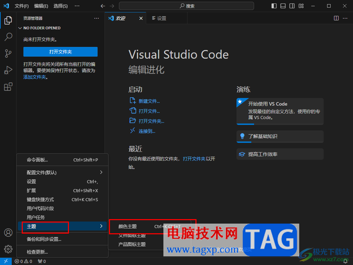Select 颜色主题 from the theme submenu
The height and width of the screenshot is (265, 353).
point(128,226)
